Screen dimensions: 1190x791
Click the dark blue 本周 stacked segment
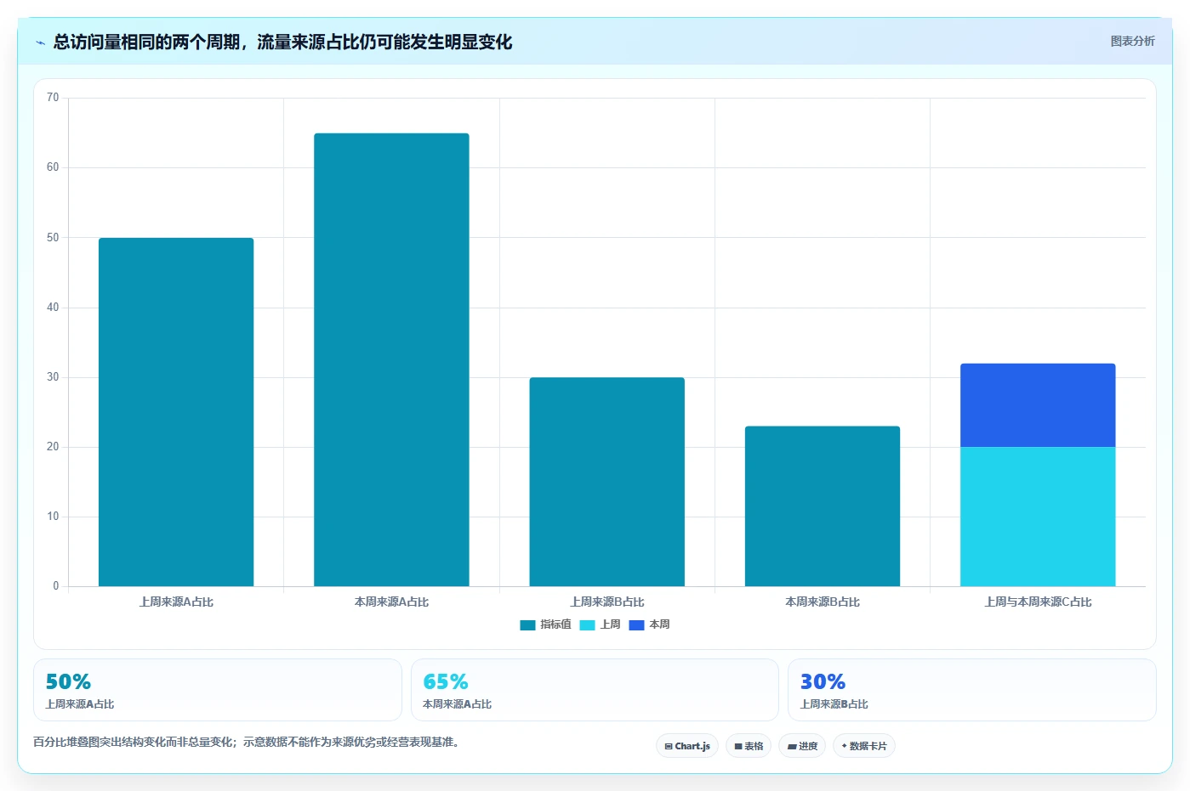pos(1038,405)
